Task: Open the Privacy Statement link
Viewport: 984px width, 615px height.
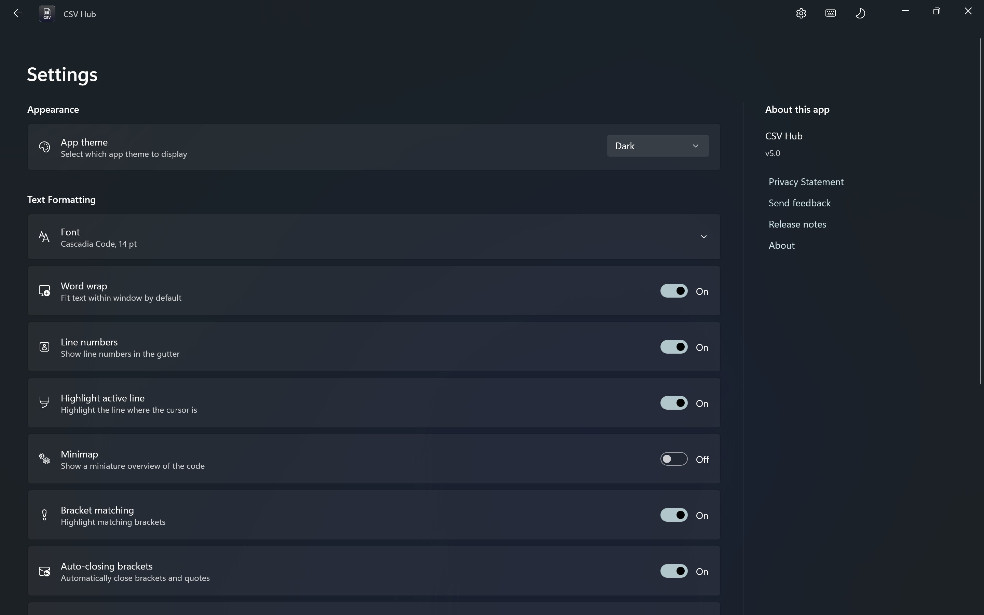Action: tap(806, 182)
